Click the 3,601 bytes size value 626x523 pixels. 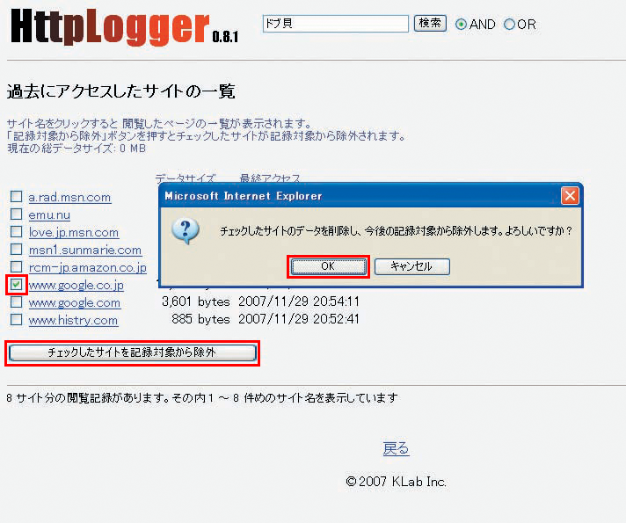tap(195, 301)
